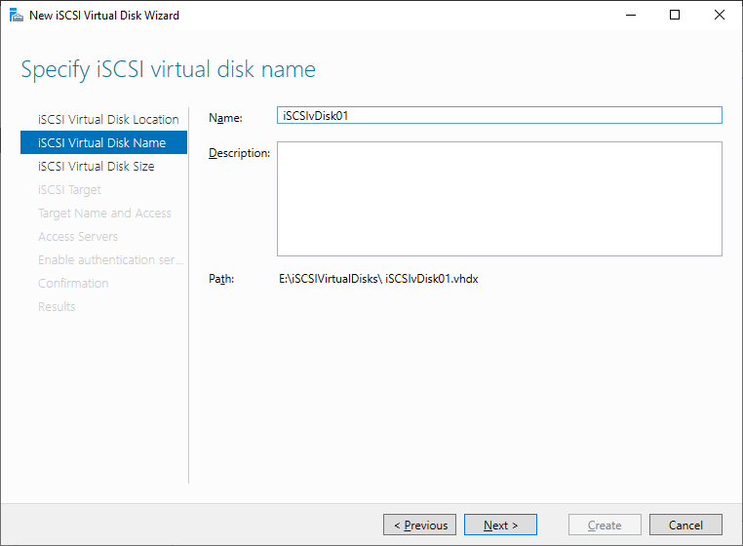Go back with the Previous button
Screen dimensions: 743x546
point(419,525)
